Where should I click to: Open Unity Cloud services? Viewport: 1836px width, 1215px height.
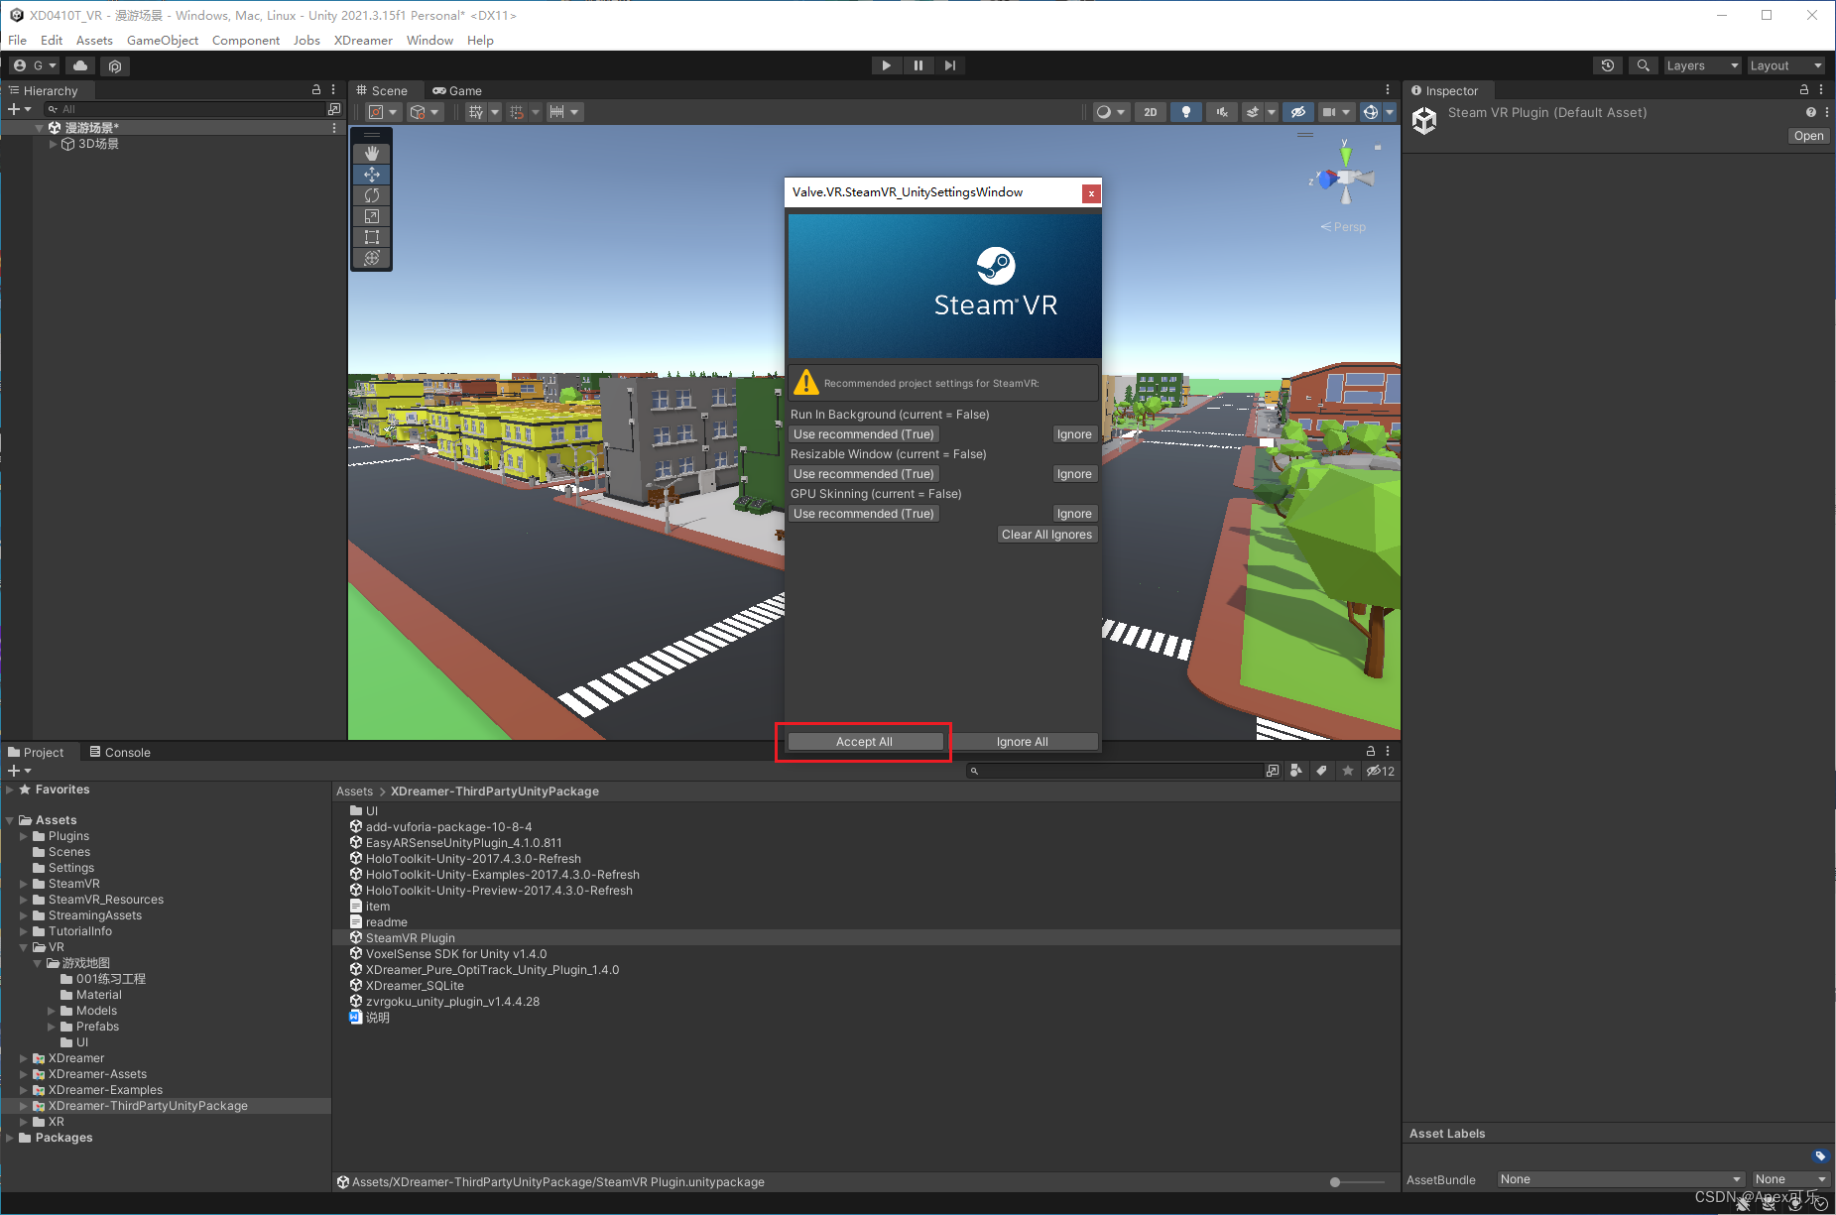80,65
